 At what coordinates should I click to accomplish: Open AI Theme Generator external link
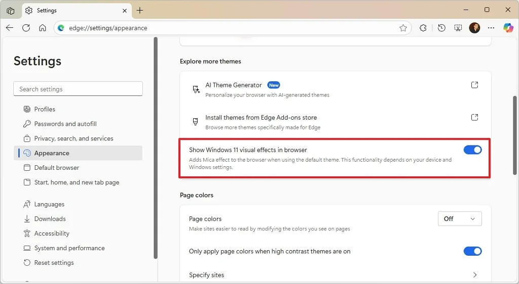tap(474, 85)
